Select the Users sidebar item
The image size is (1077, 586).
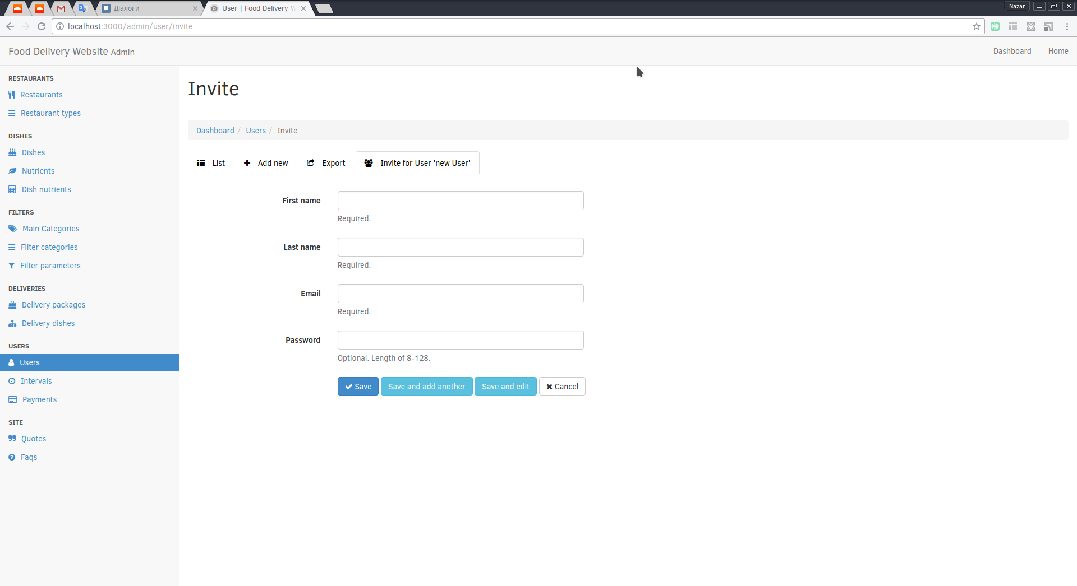(x=90, y=362)
